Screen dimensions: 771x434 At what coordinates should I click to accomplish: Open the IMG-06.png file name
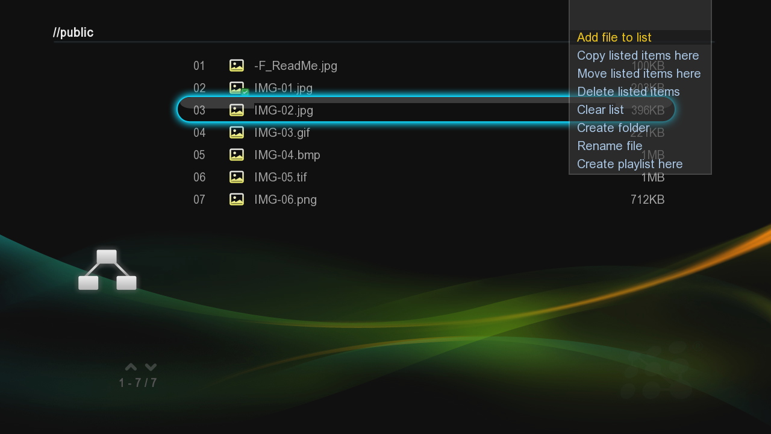(285, 200)
